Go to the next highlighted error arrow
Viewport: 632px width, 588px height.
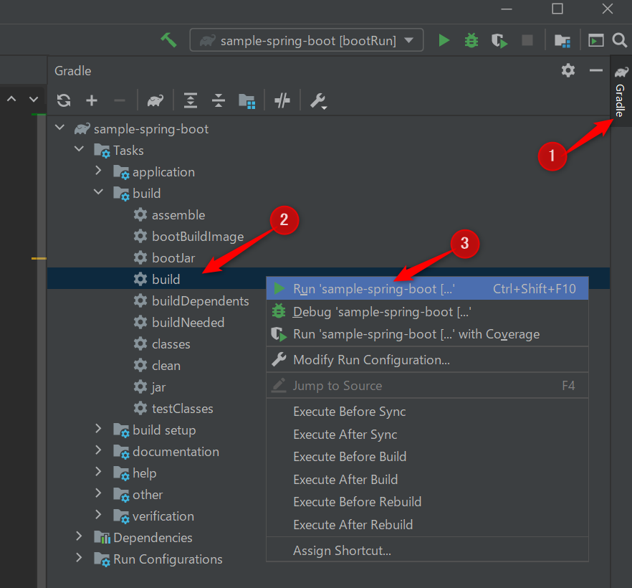pos(34,99)
